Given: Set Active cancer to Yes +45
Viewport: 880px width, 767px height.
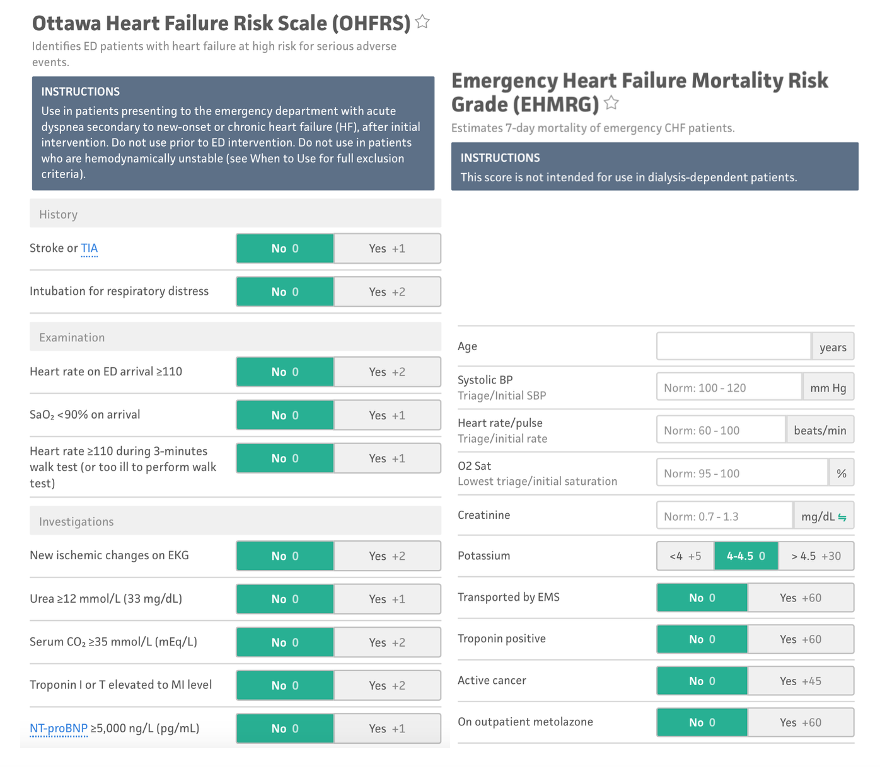Looking at the screenshot, I should coord(801,681).
